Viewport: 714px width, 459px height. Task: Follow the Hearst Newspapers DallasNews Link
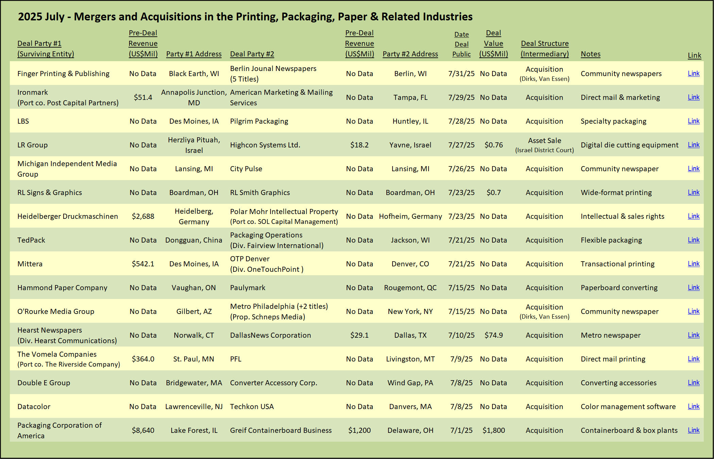coord(693,335)
